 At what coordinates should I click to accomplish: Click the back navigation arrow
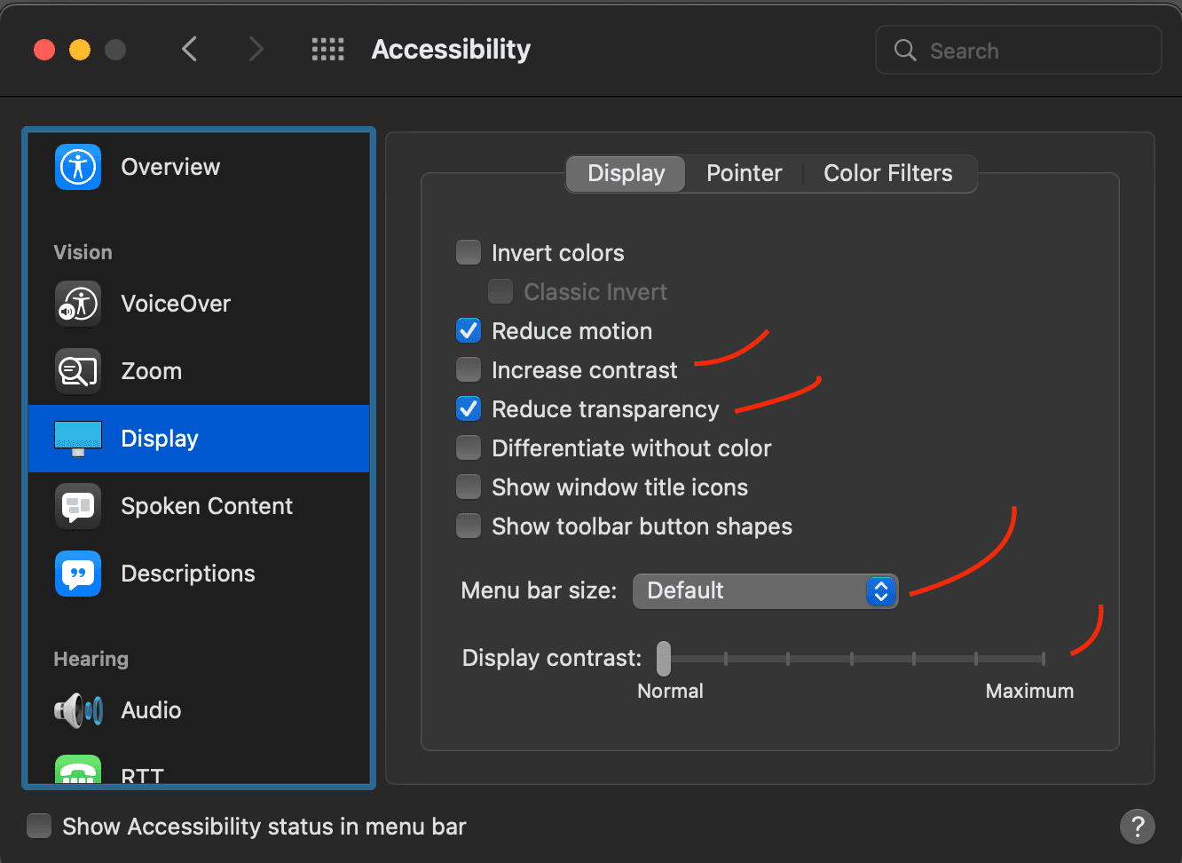[x=189, y=49]
